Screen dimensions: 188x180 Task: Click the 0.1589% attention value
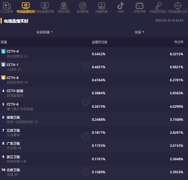click(x=98, y=172)
